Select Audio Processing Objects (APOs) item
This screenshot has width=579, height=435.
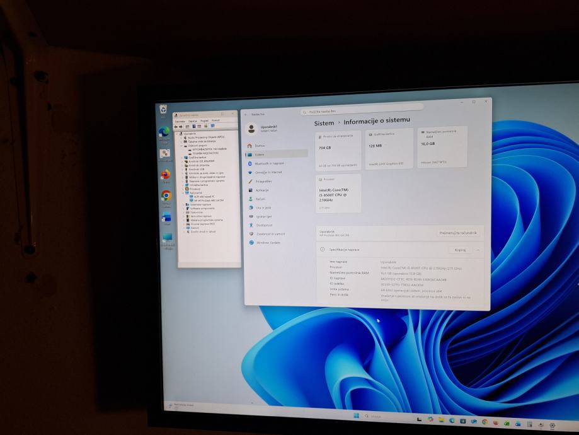[206, 137]
